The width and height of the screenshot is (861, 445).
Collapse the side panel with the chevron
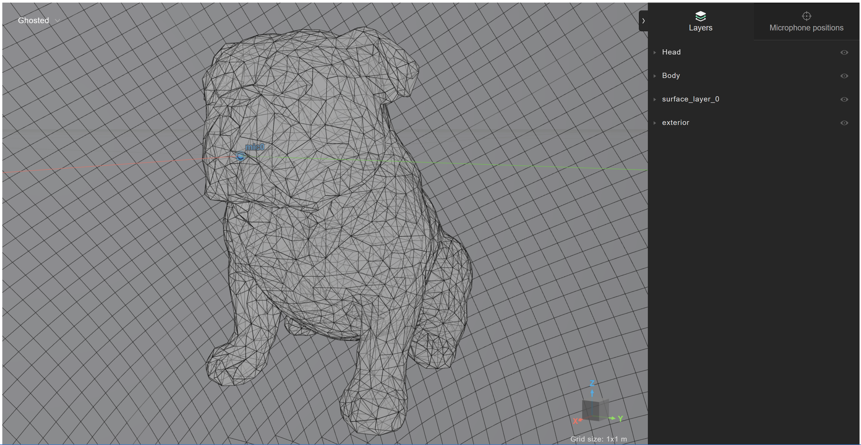point(643,21)
